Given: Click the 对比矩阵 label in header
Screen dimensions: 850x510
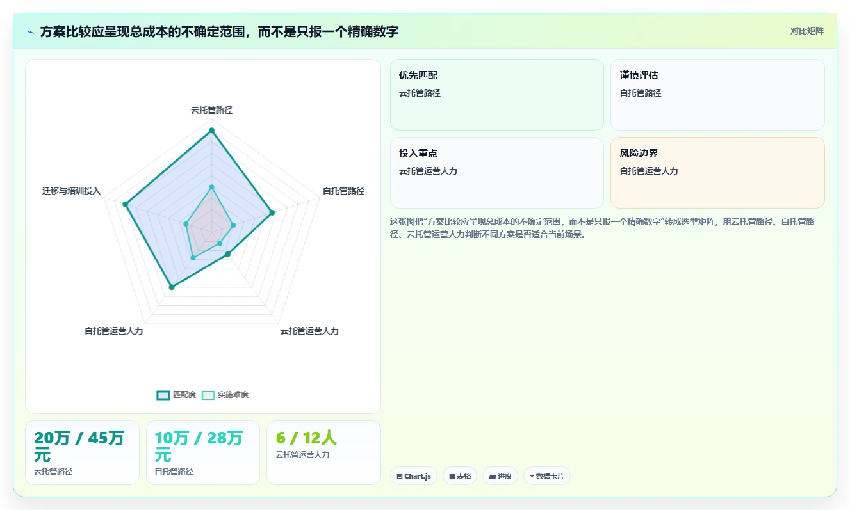Looking at the screenshot, I should [x=806, y=31].
